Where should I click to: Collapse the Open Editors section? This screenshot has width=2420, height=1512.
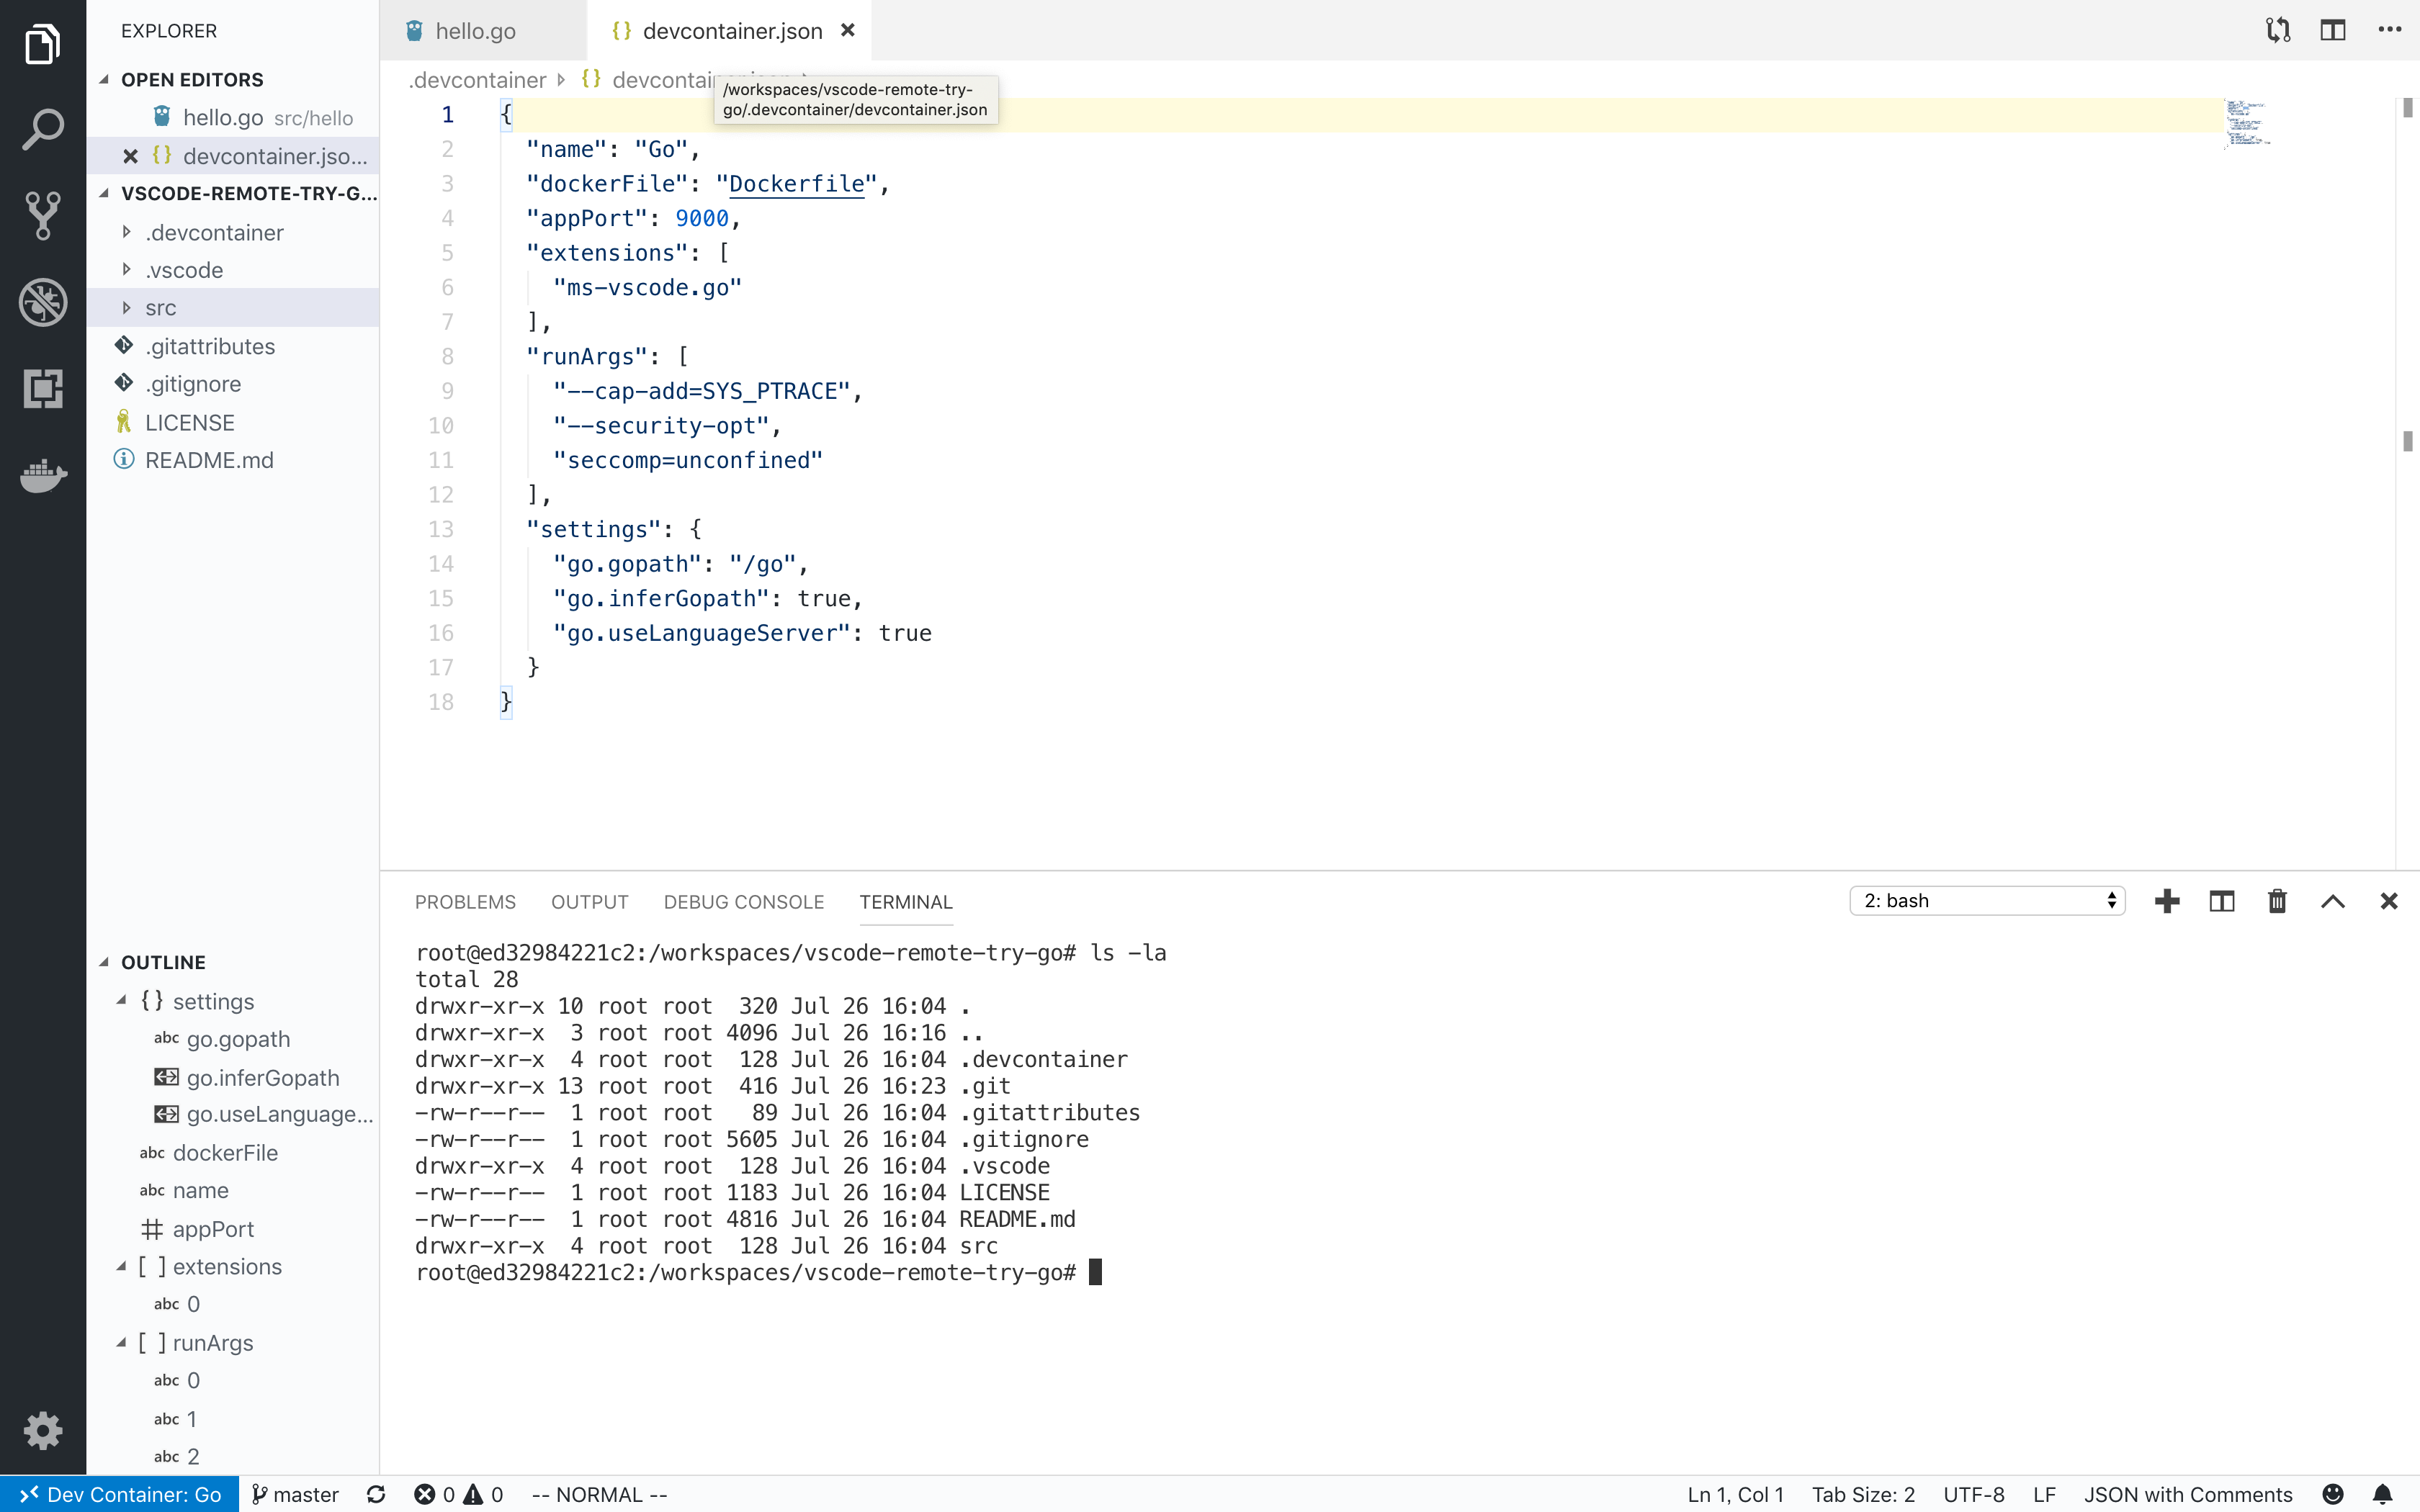[x=105, y=79]
